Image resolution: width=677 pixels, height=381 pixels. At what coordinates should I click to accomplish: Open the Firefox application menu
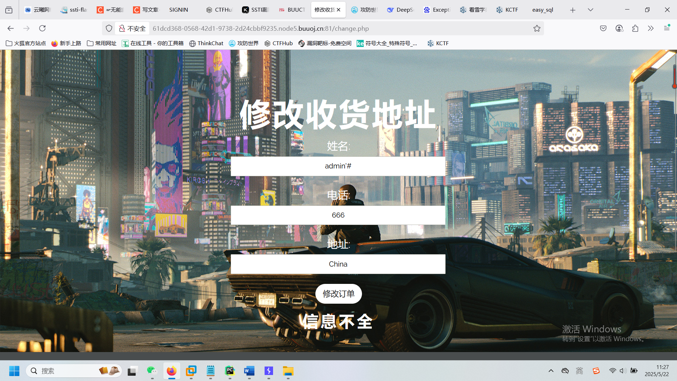pyautogui.click(x=666, y=28)
